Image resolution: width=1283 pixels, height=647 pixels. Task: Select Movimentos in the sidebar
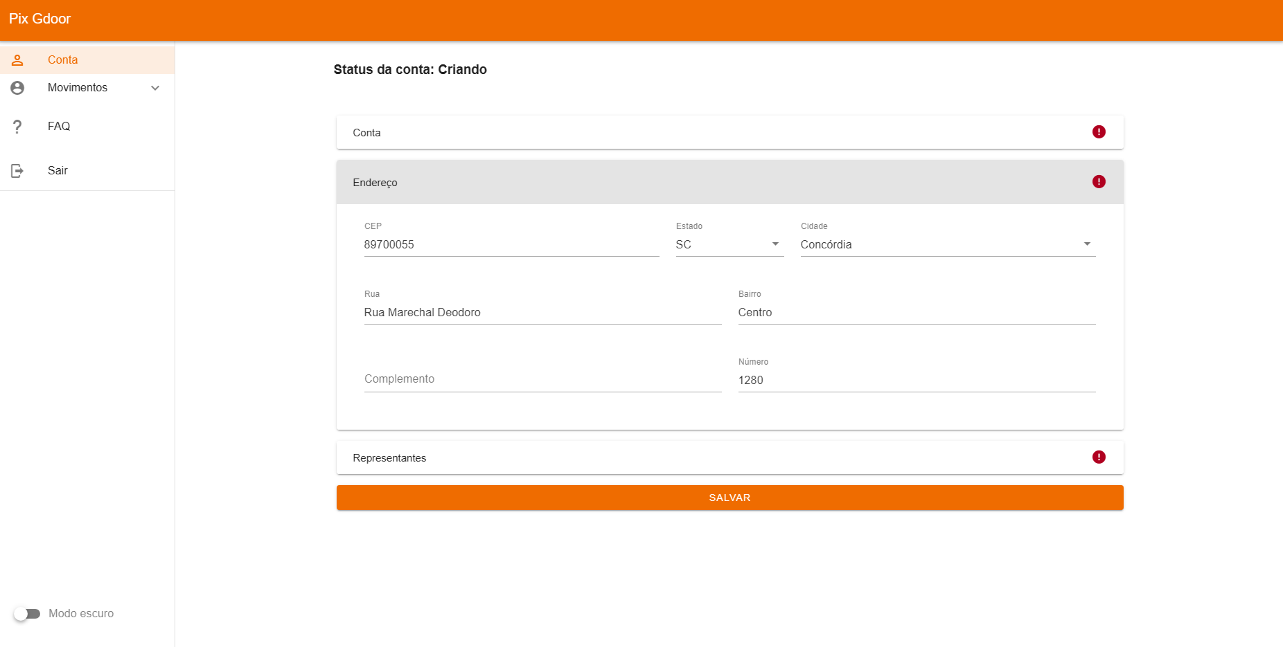pyautogui.click(x=87, y=88)
